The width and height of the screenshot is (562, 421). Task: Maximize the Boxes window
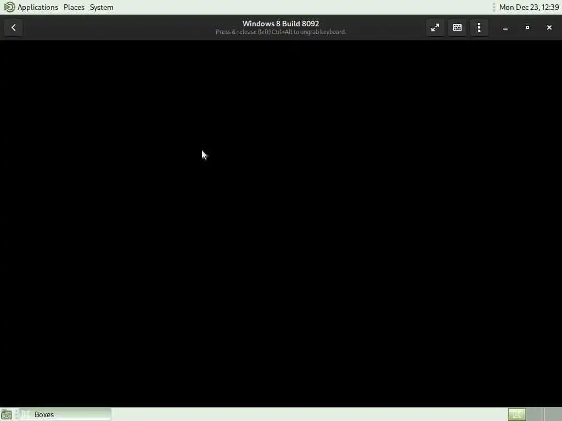tap(527, 27)
